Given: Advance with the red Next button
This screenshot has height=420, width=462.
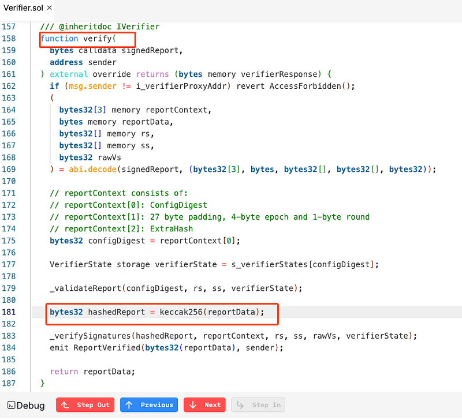Looking at the screenshot, I should click(204, 405).
